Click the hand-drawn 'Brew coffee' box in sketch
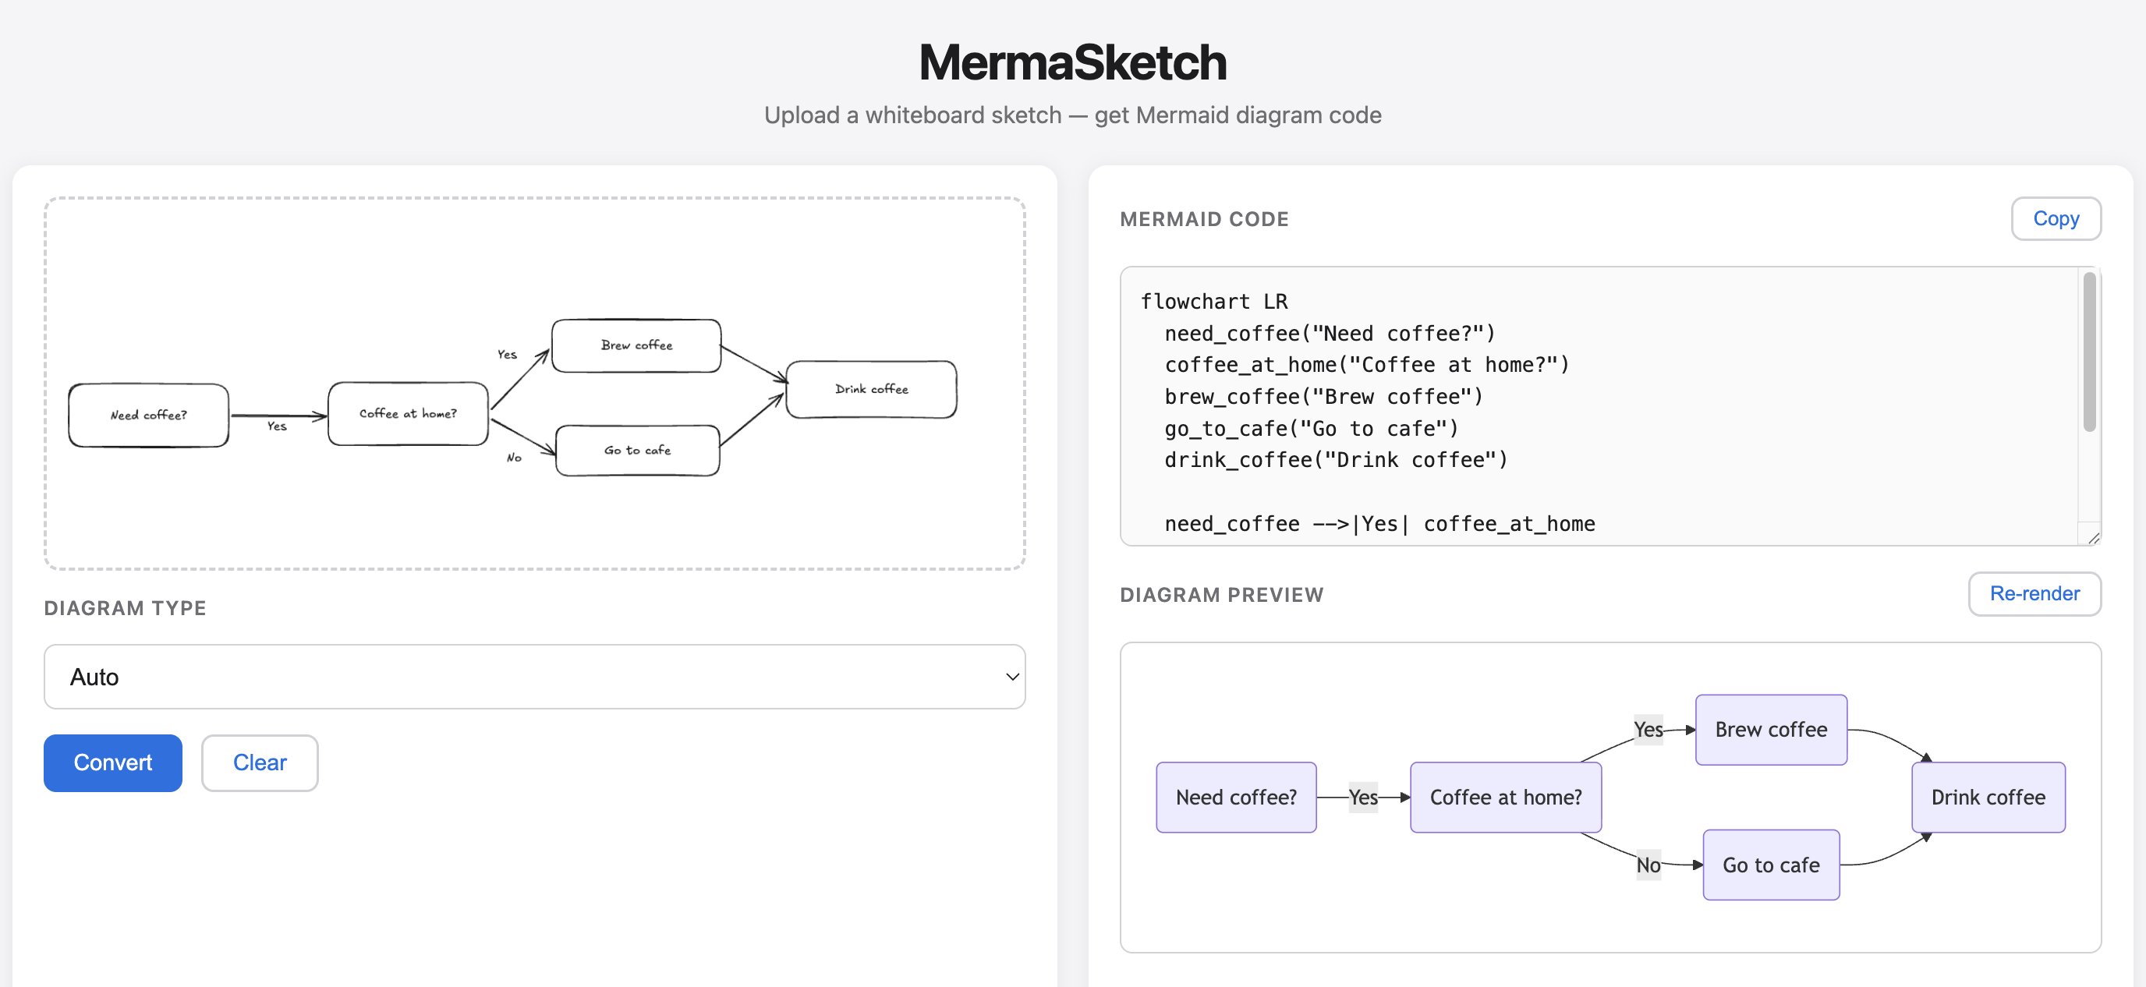Image resolution: width=2146 pixels, height=987 pixels. (636, 345)
